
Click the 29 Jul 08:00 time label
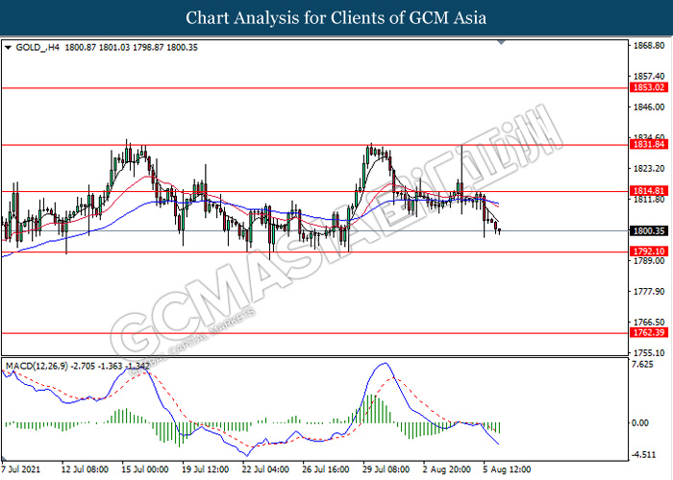click(x=386, y=469)
